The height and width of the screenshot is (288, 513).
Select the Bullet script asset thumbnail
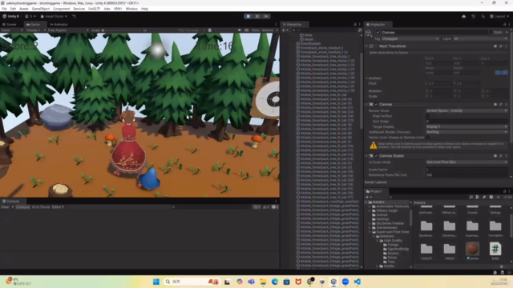495,249
